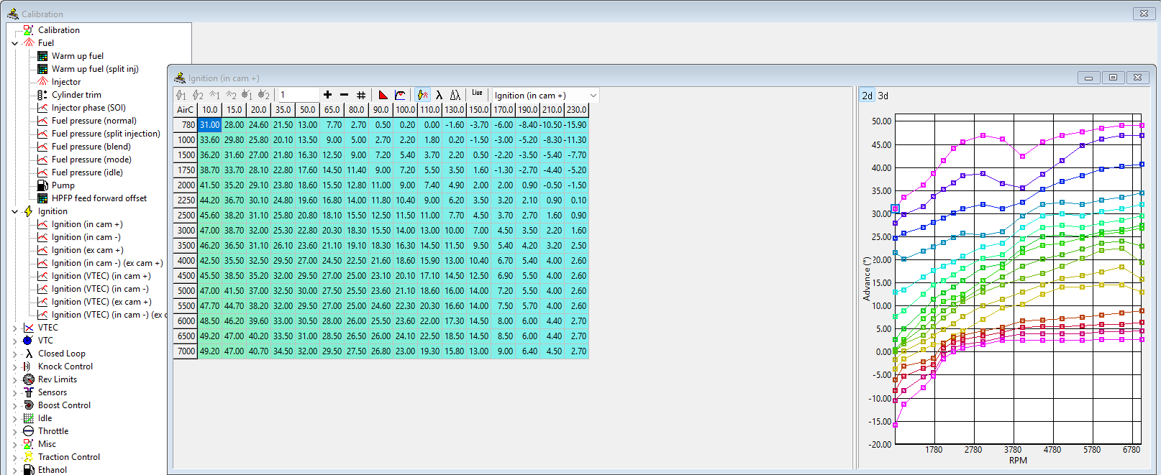The height and width of the screenshot is (475, 1161).
Task: Collapse the Ignition tree section
Action: tap(15, 211)
